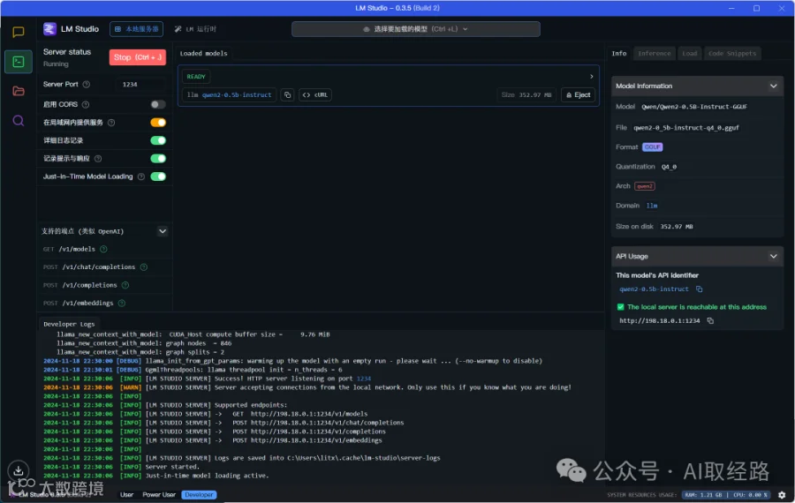This screenshot has height=503, width=795.
Task: Show help for Just-in-Time Model Loading
Action: [141, 176]
